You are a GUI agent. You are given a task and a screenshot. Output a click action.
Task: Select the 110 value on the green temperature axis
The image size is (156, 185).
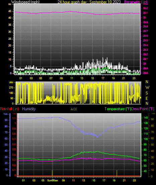(146, 134)
